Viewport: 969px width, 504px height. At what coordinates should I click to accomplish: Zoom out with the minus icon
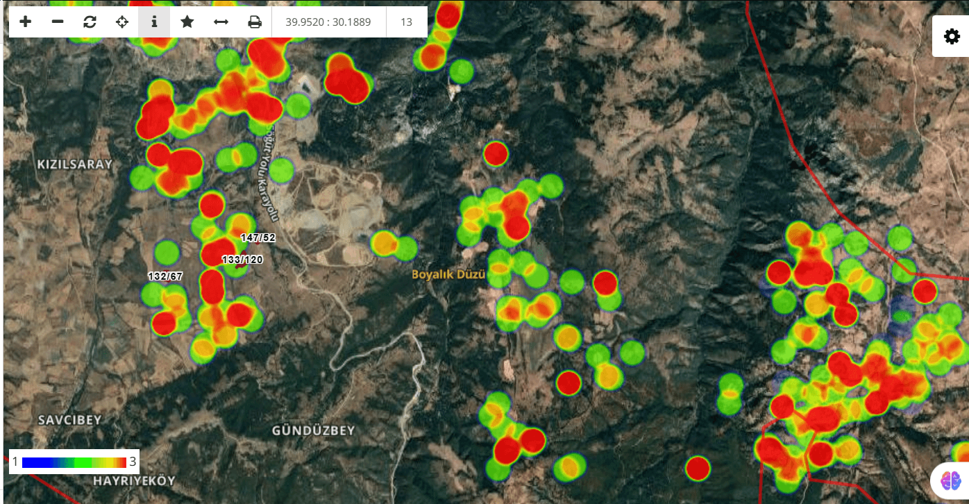pyautogui.click(x=58, y=22)
